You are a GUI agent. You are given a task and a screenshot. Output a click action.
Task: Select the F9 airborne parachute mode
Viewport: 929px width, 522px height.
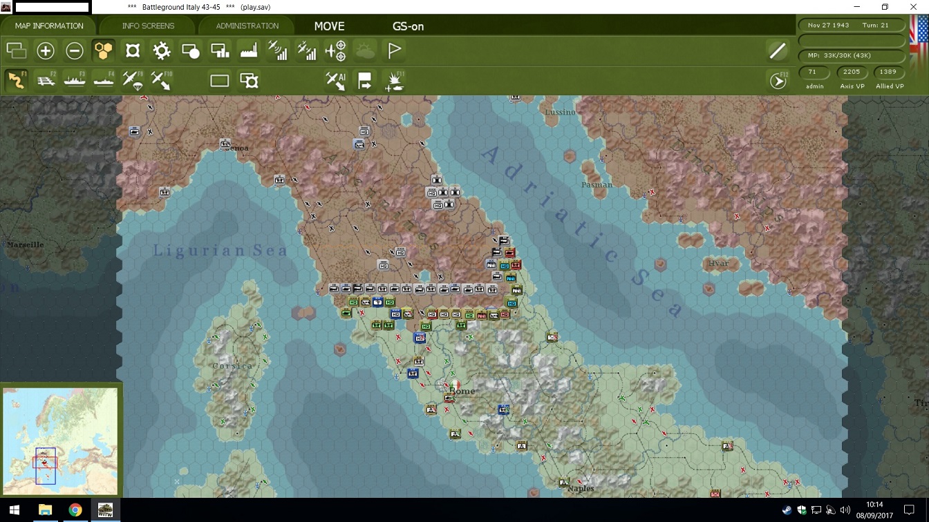click(133, 80)
